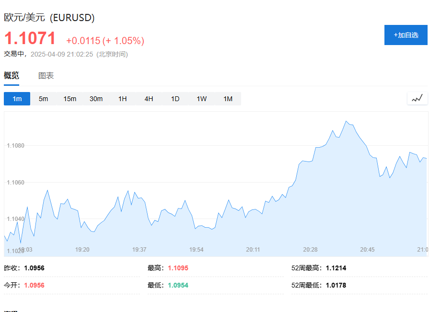Click the 19:37 time axis label
The image size is (441, 312).
139,249
